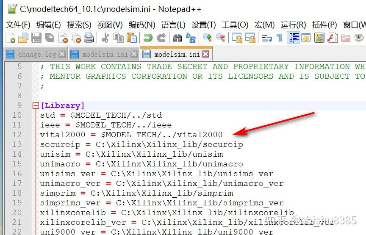Click the Print icon in the toolbar
Viewport: 366px width, 235px height.
point(89,38)
